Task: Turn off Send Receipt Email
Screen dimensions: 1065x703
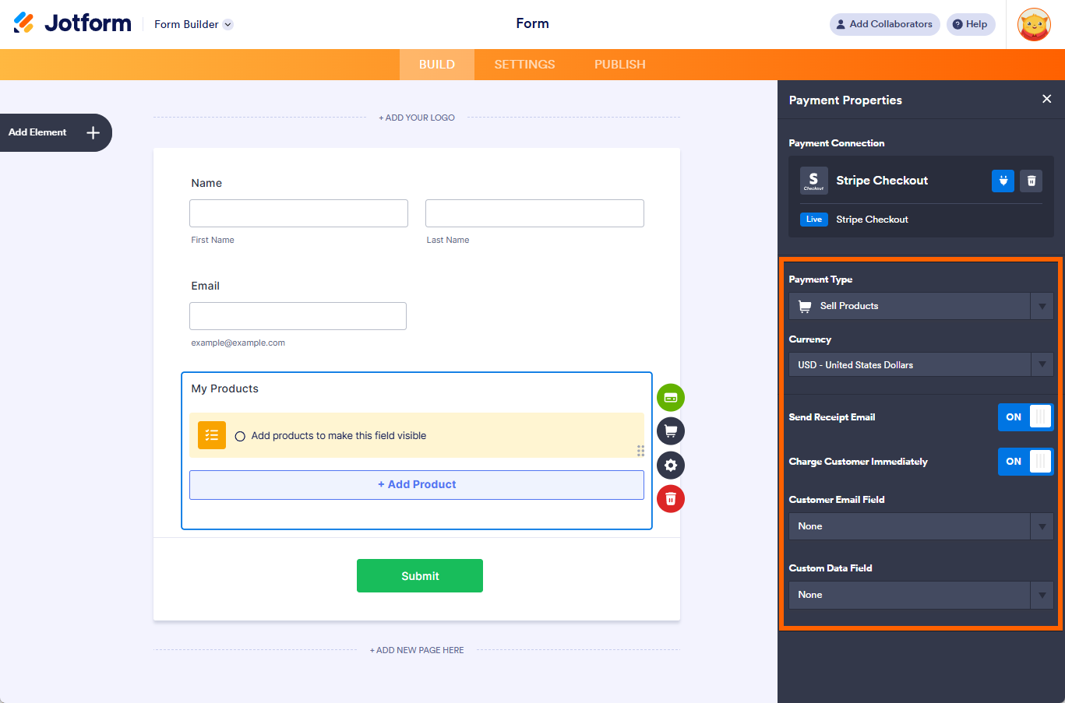Action: [1025, 417]
